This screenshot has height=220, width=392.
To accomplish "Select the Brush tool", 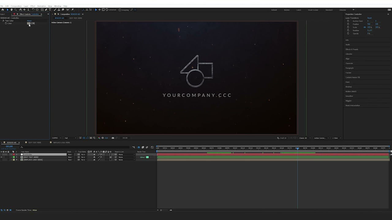I will click(x=55, y=10).
